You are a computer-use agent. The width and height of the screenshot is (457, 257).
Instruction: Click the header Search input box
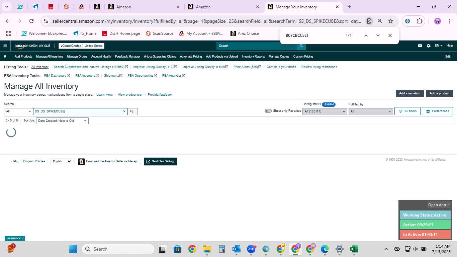257,46
